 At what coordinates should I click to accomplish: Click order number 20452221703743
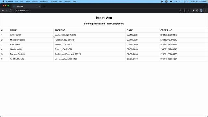coord(169,49)
